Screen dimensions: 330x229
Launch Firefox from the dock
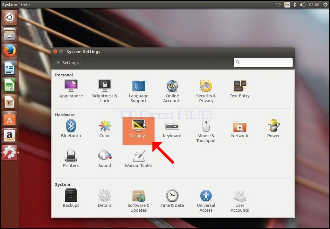10,51
